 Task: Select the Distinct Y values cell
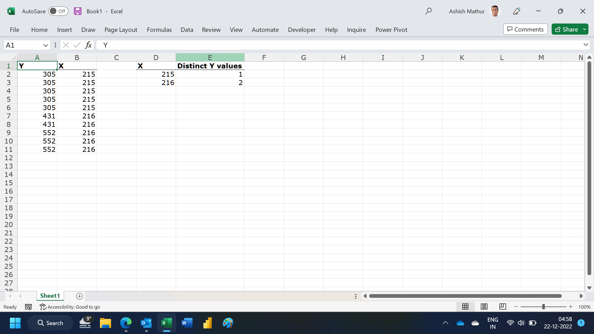[210, 66]
